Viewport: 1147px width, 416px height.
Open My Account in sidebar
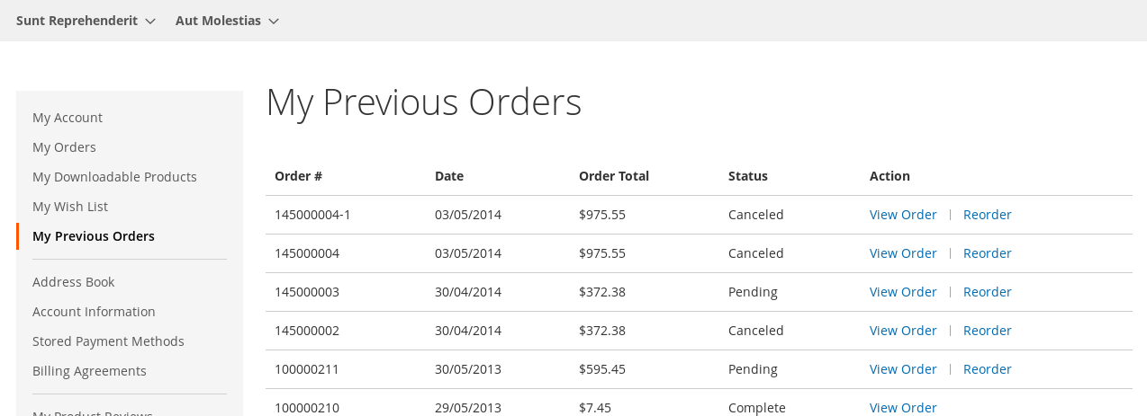coord(68,118)
